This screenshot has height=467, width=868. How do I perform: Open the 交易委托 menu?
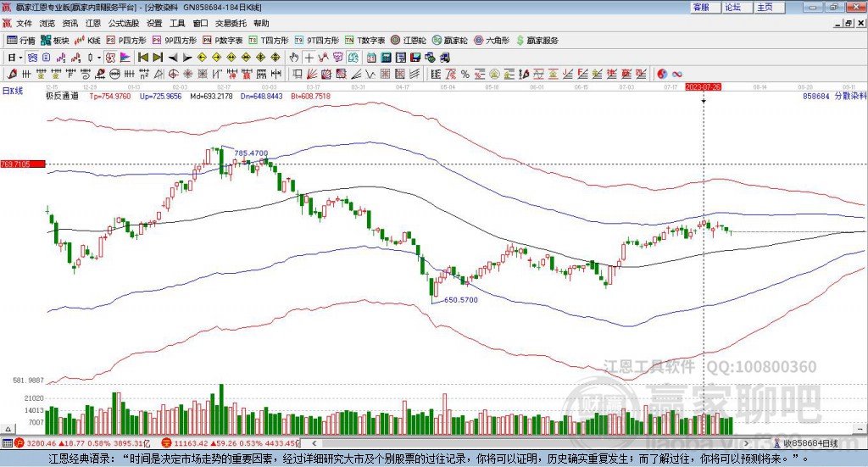point(231,23)
